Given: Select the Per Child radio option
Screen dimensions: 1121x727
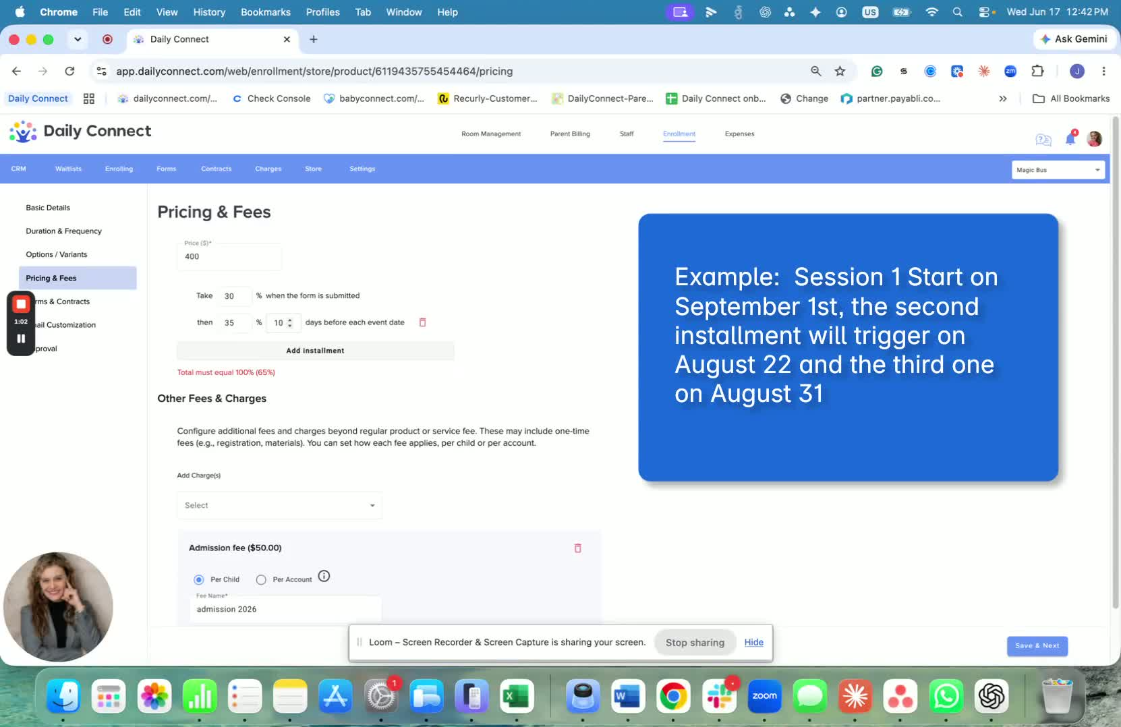Looking at the screenshot, I should (199, 579).
